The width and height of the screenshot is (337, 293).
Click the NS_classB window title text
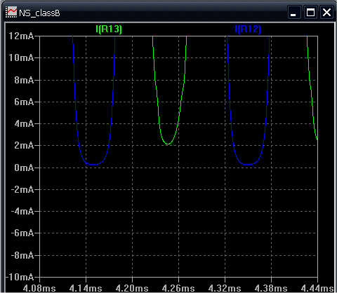(x=39, y=13)
